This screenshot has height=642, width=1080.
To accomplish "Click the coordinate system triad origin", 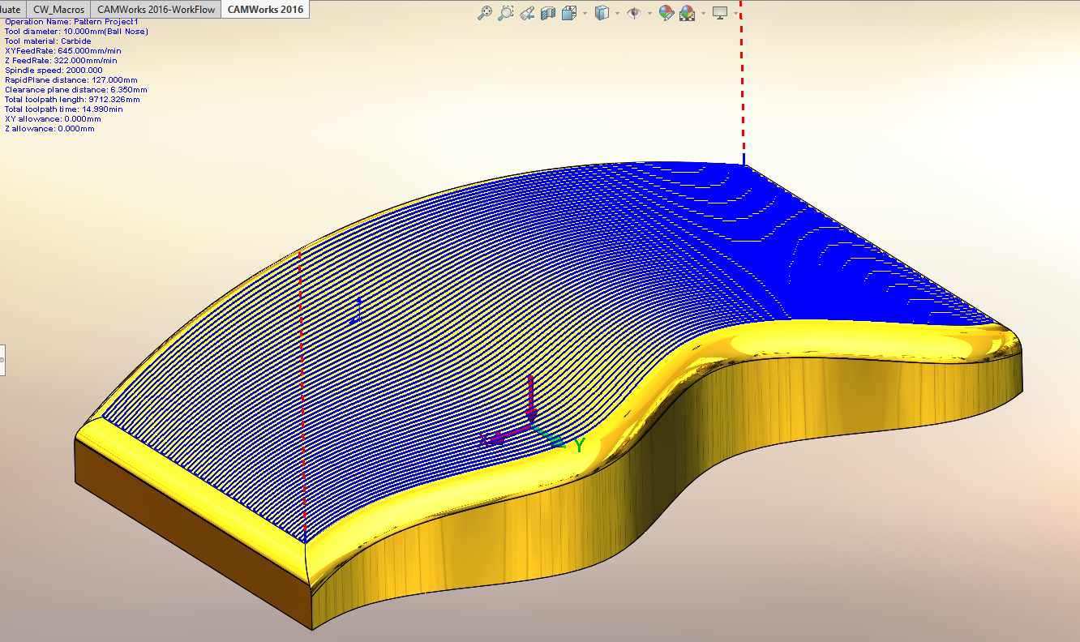I will [x=531, y=426].
